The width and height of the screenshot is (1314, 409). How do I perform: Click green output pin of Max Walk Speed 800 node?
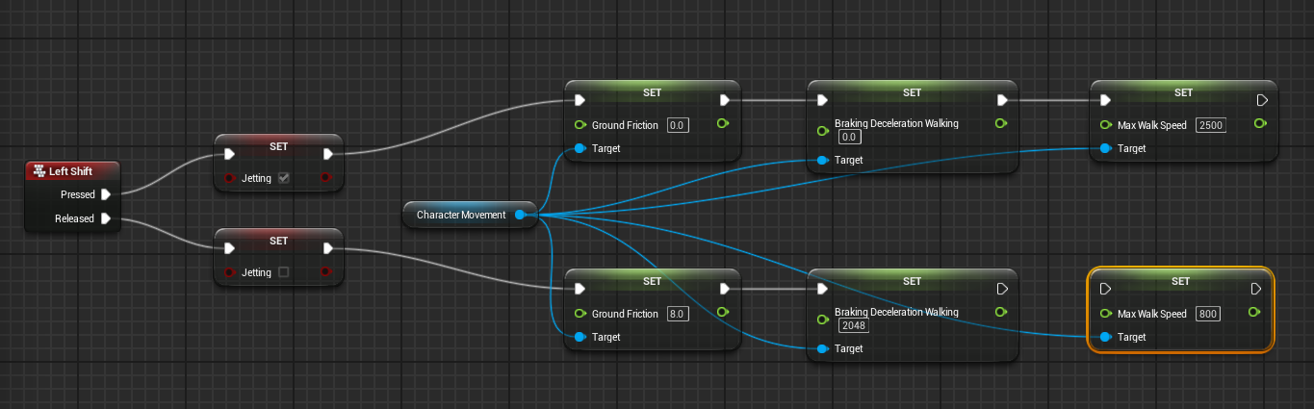[x=1253, y=313]
